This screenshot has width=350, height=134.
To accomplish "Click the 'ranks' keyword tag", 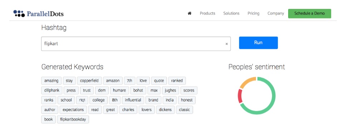I will [x=49, y=100].
